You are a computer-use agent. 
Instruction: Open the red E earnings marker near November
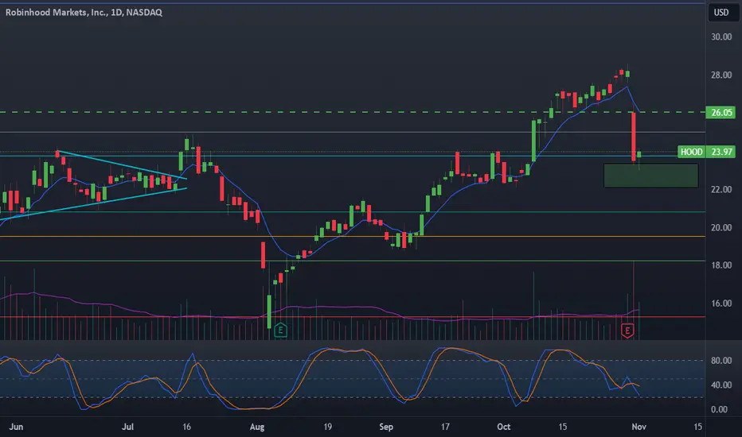(627, 331)
